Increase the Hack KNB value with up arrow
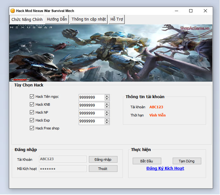This screenshot has height=195, width=220. 107,104
